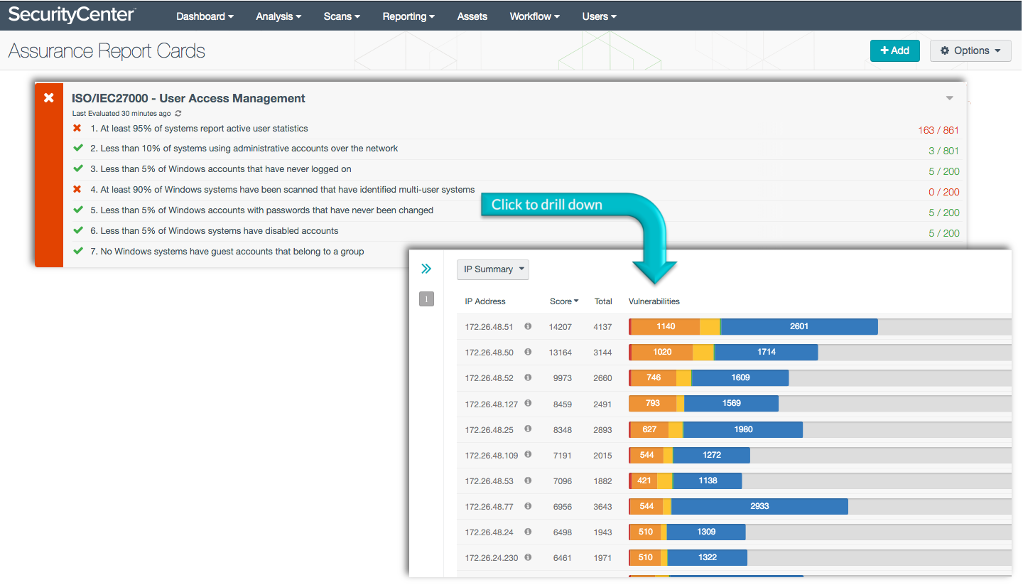Click the score value 14207
1023x585 pixels.
(x=561, y=327)
